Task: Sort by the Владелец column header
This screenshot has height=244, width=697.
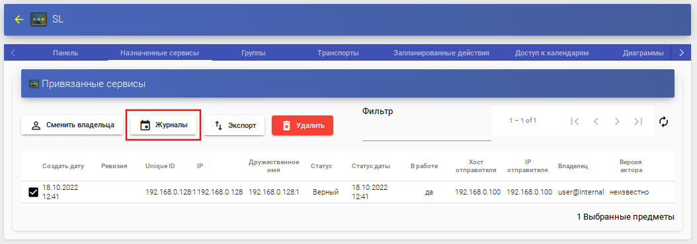Action: tap(573, 166)
